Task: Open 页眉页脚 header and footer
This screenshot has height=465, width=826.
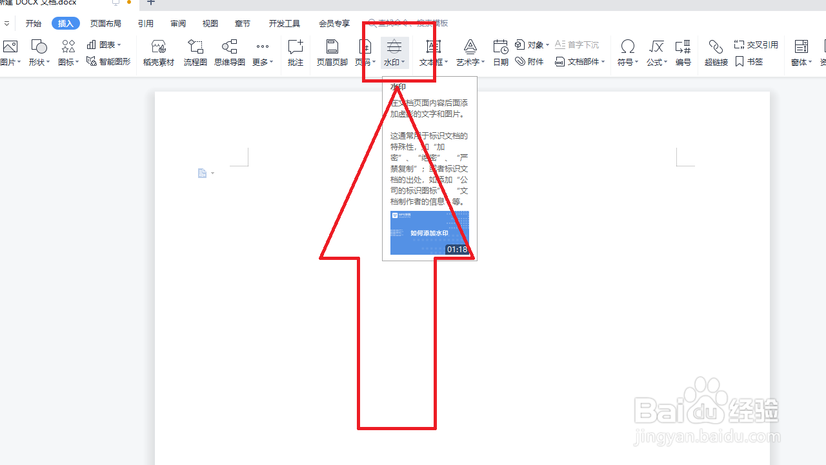Action: (332, 53)
